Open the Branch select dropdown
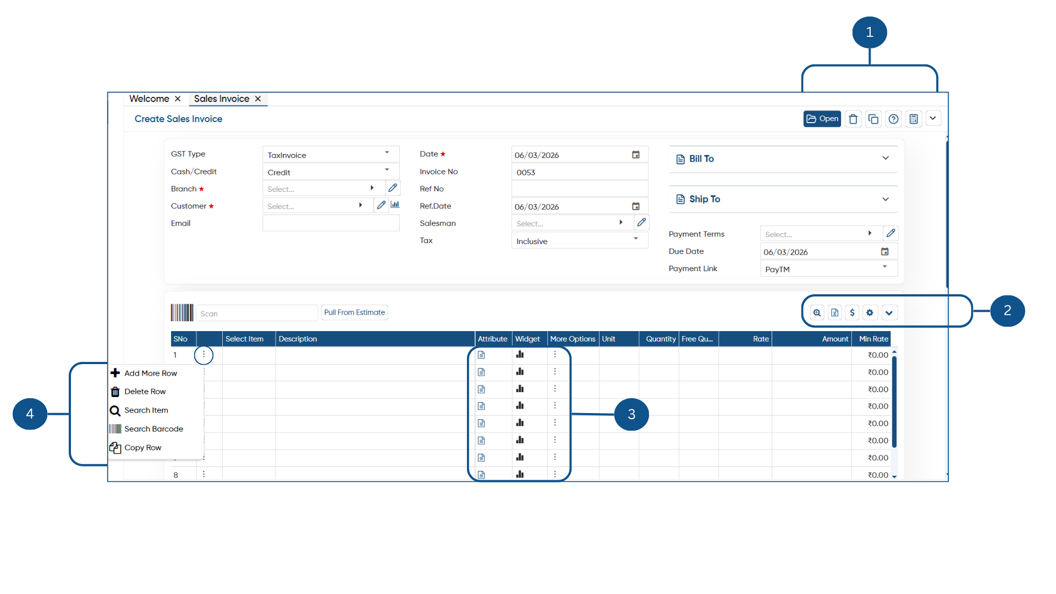Viewport: 1056px width, 594px height. (x=322, y=189)
